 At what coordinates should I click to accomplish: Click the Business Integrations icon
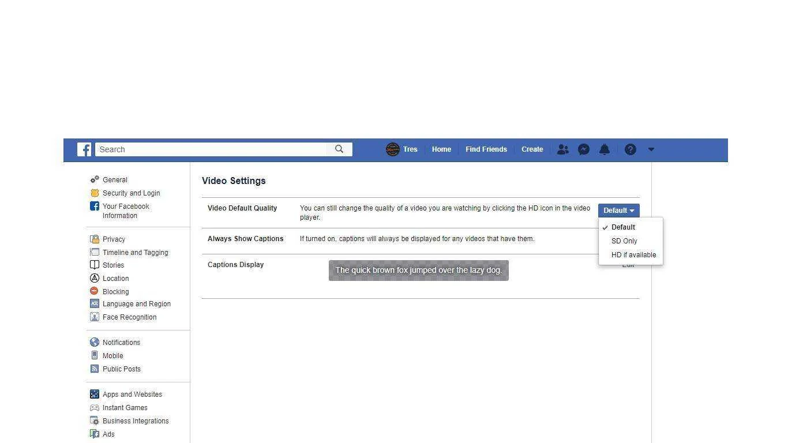[95, 421]
